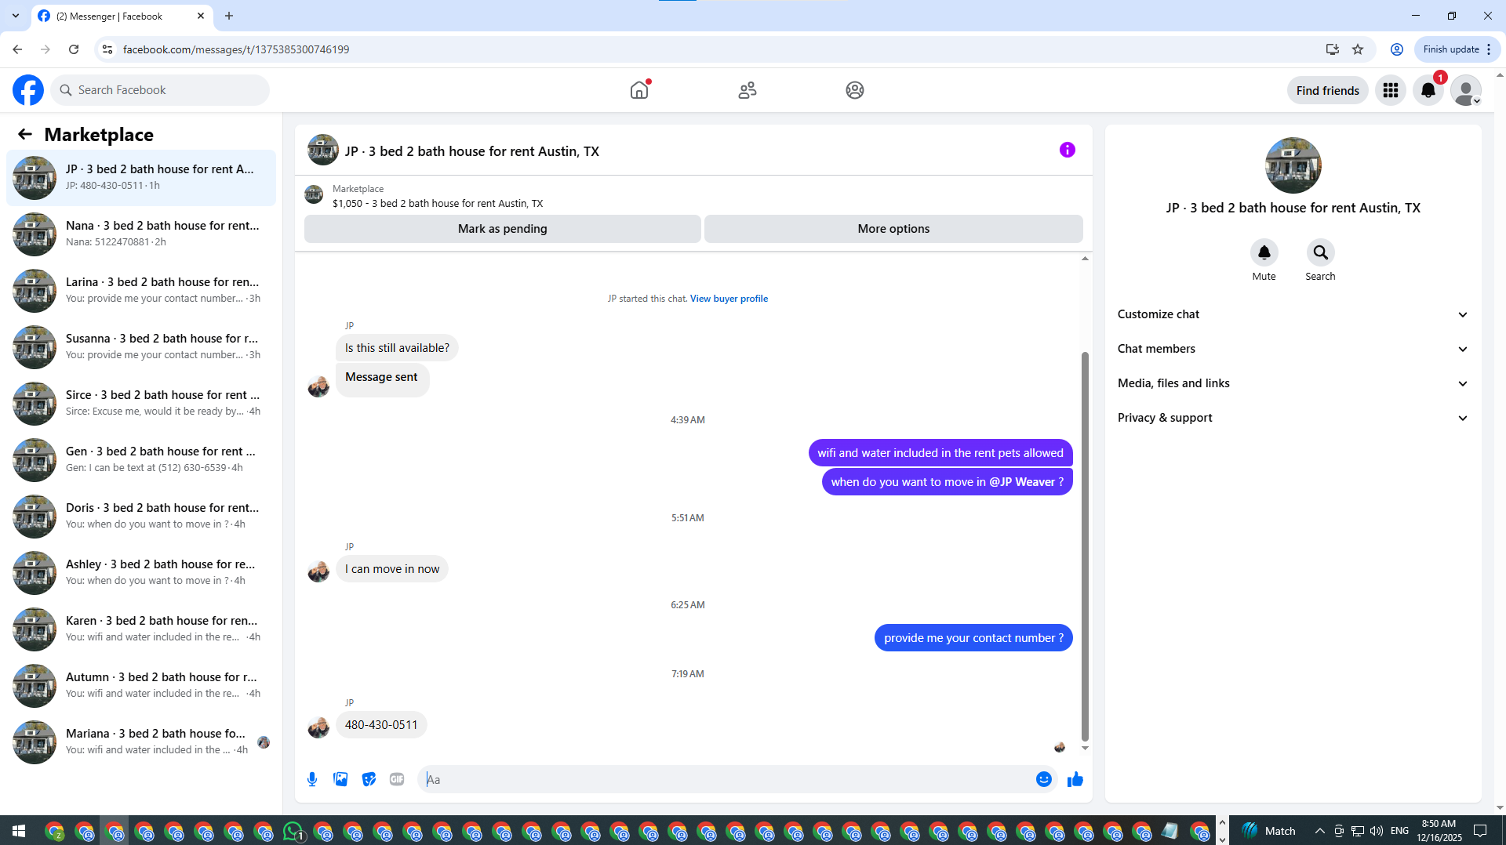View site information in the address bar
Viewport: 1506px width, 845px height.
(x=107, y=49)
